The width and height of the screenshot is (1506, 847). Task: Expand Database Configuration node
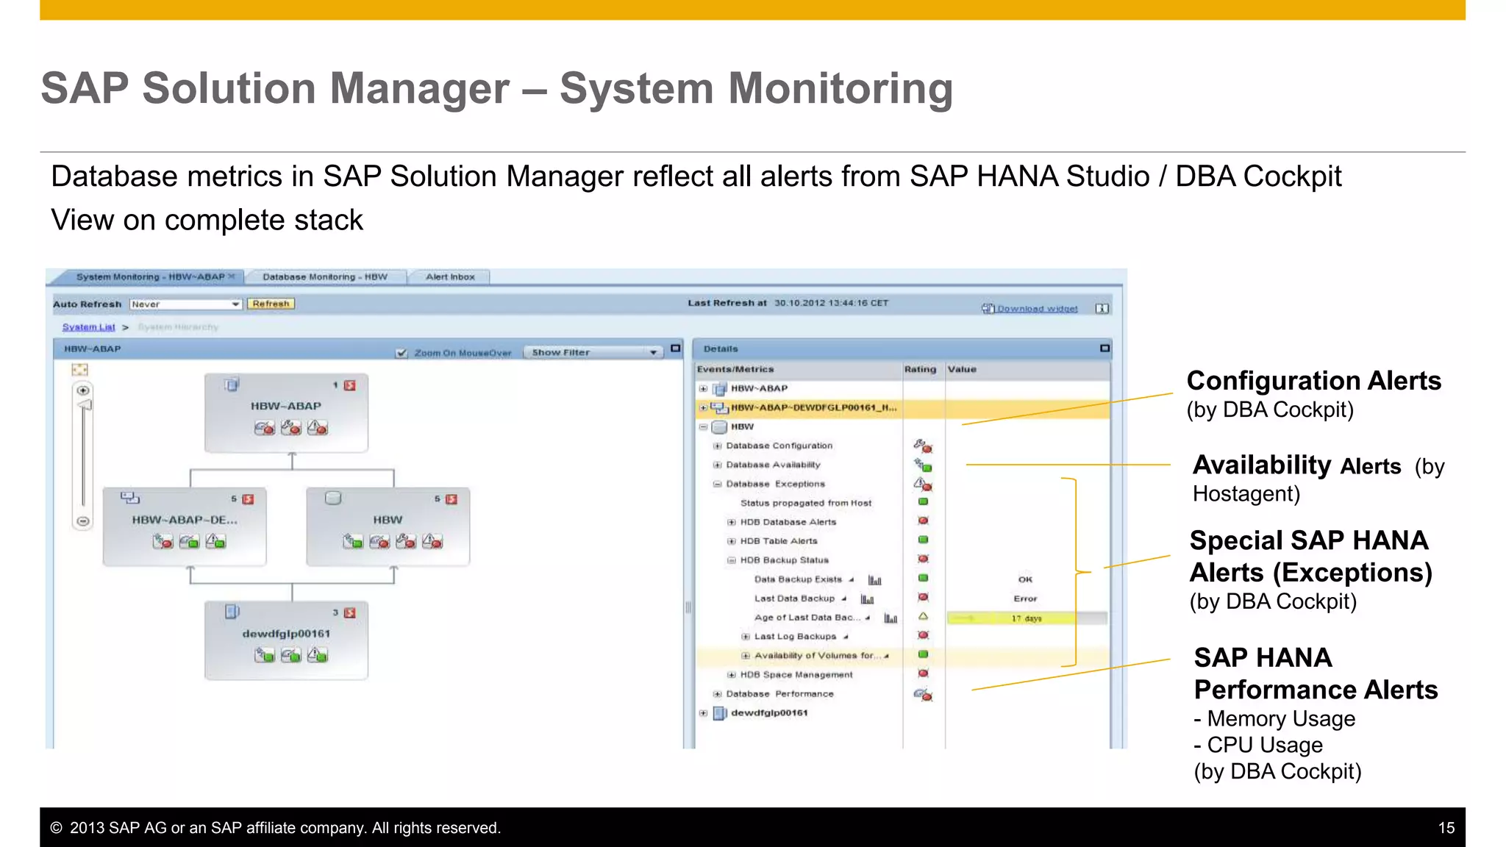click(x=717, y=446)
